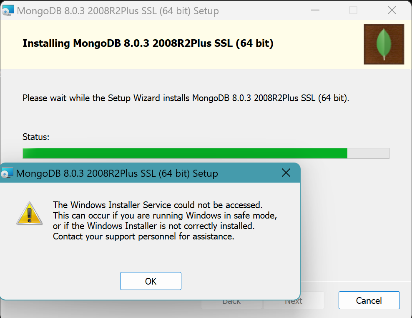Click the error dialog's title bar text
Viewport: 412px width, 318px height.
tap(117, 173)
